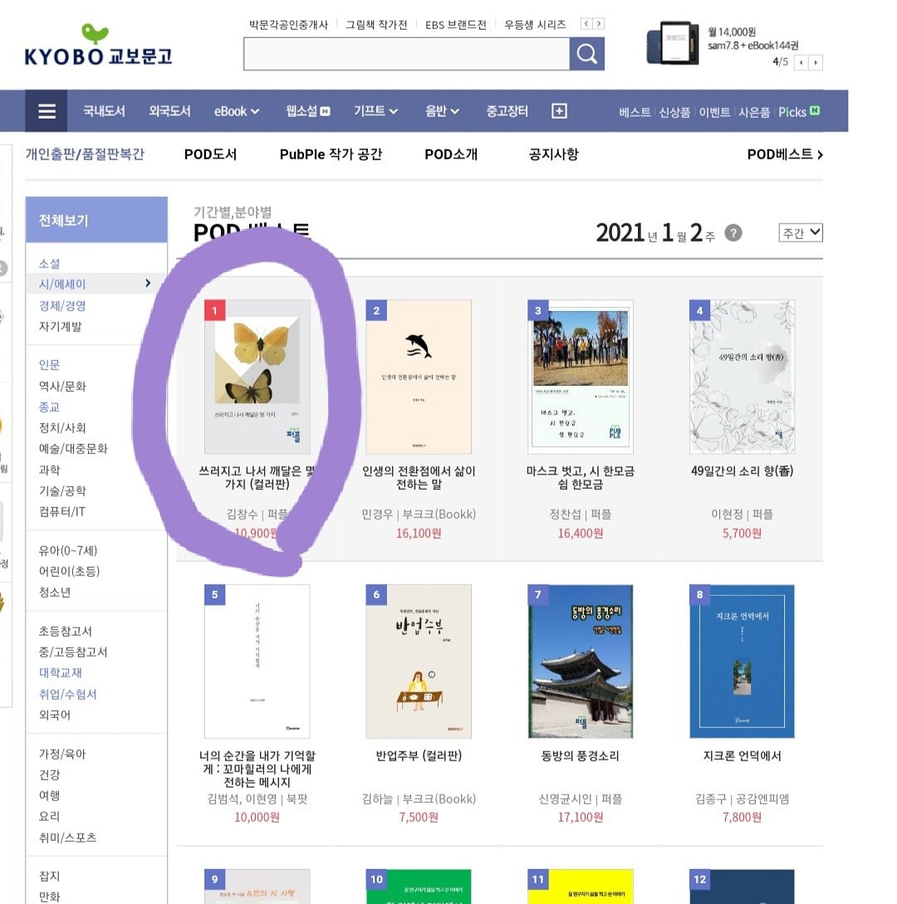Viewport: 897px width, 904px height.
Task: Show the previous promo banner with the left arrow
Action: click(801, 62)
